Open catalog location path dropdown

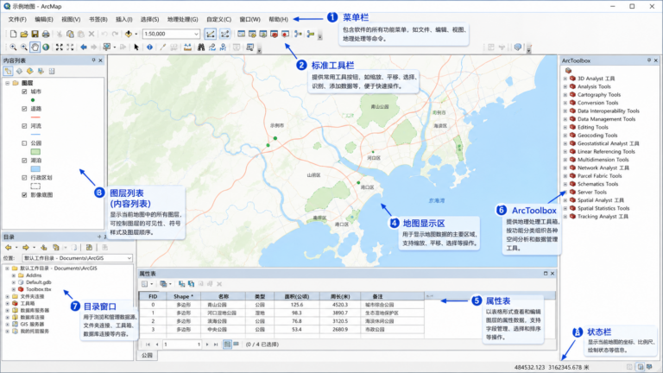[129, 258]
